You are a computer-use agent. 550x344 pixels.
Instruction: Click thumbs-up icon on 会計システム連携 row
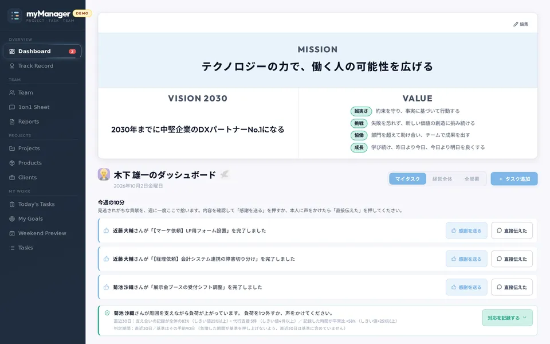pyautogui.click(x=107, y=259)
